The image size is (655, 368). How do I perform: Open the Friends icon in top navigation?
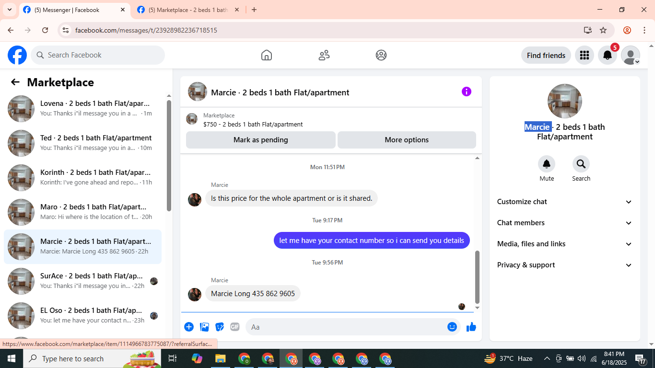coord(324,55)
